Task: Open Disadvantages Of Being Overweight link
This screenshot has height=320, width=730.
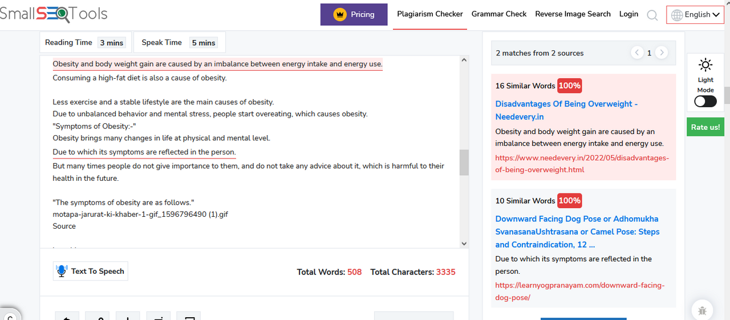Action: pyautogui.click(x=566, y=110)
